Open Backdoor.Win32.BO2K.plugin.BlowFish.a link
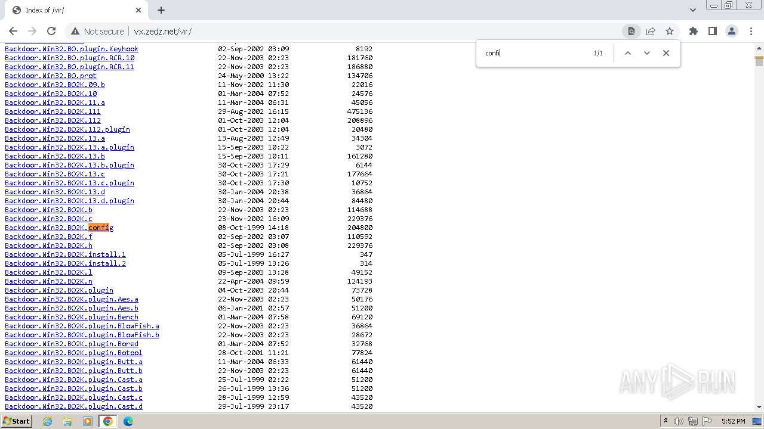 [x=82, y=326]
